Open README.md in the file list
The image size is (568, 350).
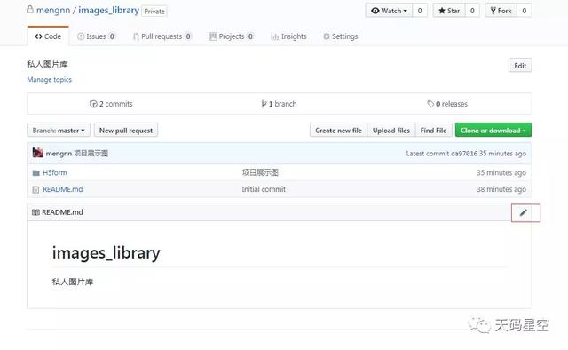pyautogui.click(x=63, y=189)
